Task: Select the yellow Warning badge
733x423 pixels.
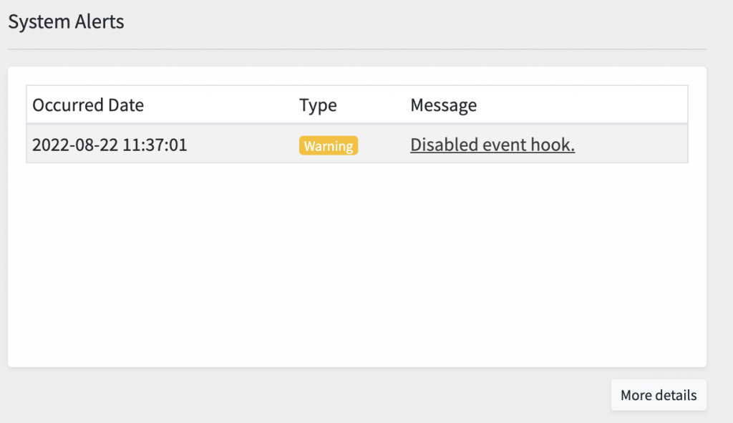Action: click(x=329, y=145)
